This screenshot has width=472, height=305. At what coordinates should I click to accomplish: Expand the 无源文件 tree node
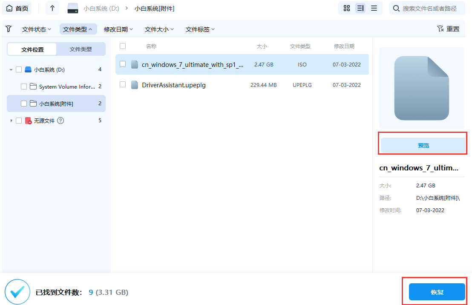point(11,121)
